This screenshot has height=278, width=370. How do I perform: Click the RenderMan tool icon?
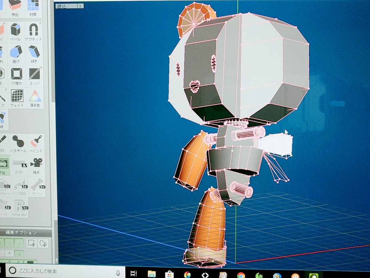20,208
